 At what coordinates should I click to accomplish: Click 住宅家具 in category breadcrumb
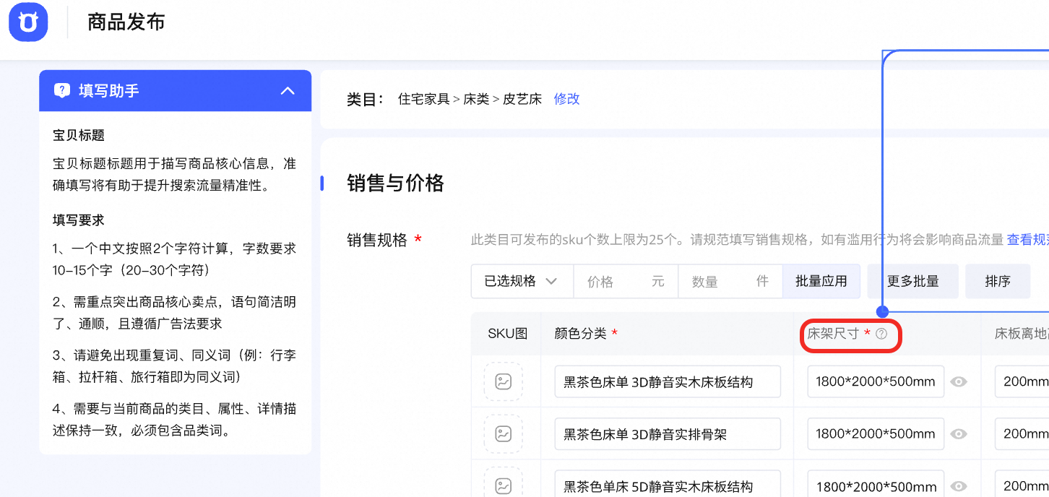(x=423, y=99)
